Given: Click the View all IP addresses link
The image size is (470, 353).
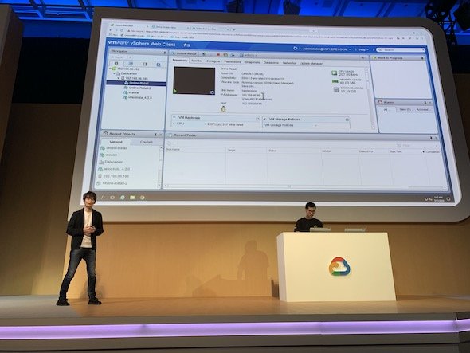Looking at the screenshot, I should click(x=257, y=99).
